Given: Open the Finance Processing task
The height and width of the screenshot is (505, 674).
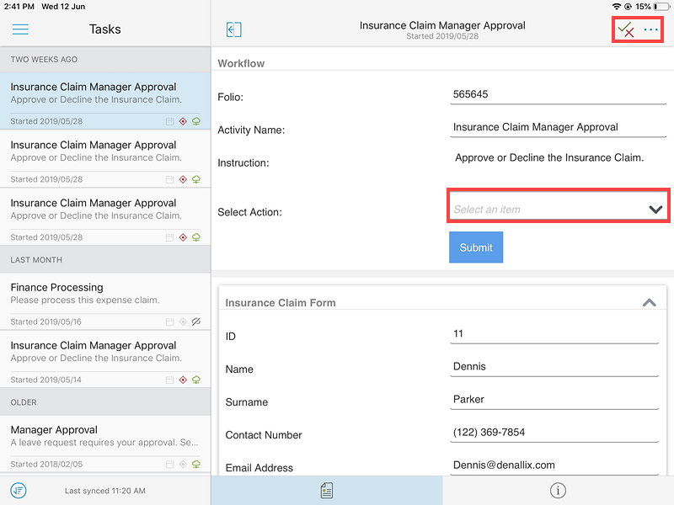Looking at the screenshot, I should 105,301.
